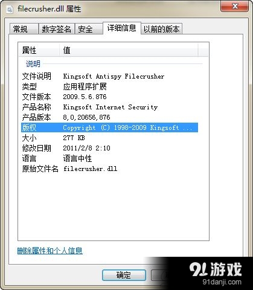Confirm with the 确定 button
Image resolution: width=253 pixels, height=290 pixels.
click(x=124, y=275)
